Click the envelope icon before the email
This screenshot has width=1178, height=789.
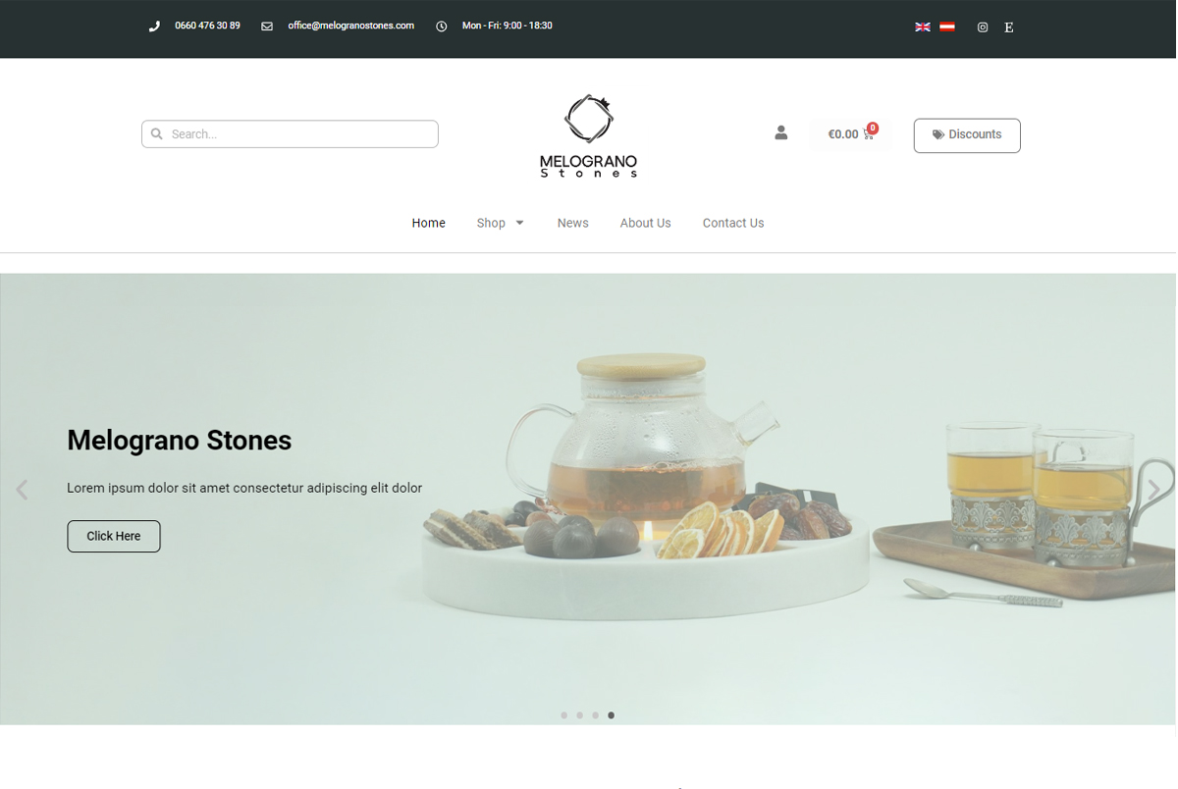pos(267,26)
